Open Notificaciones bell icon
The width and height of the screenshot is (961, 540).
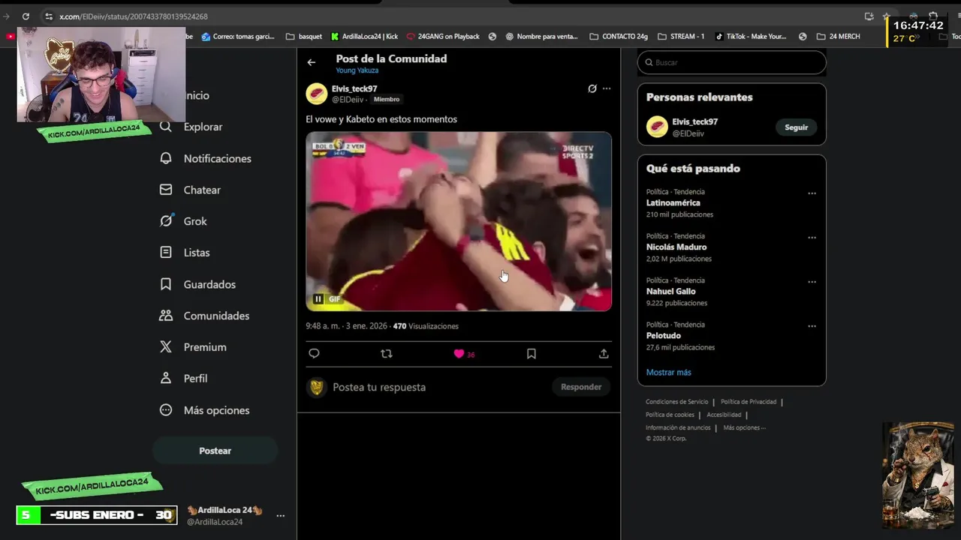(x=166, y=158)
